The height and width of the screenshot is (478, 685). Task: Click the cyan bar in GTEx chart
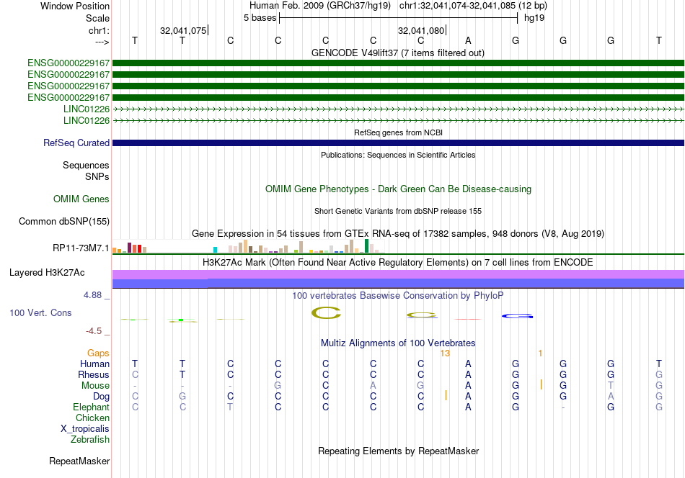point(215,250)
